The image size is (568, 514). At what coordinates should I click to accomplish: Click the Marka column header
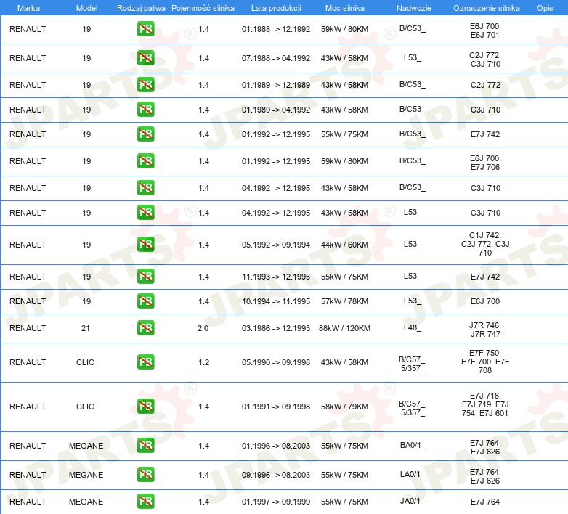[x=28, y=8]
